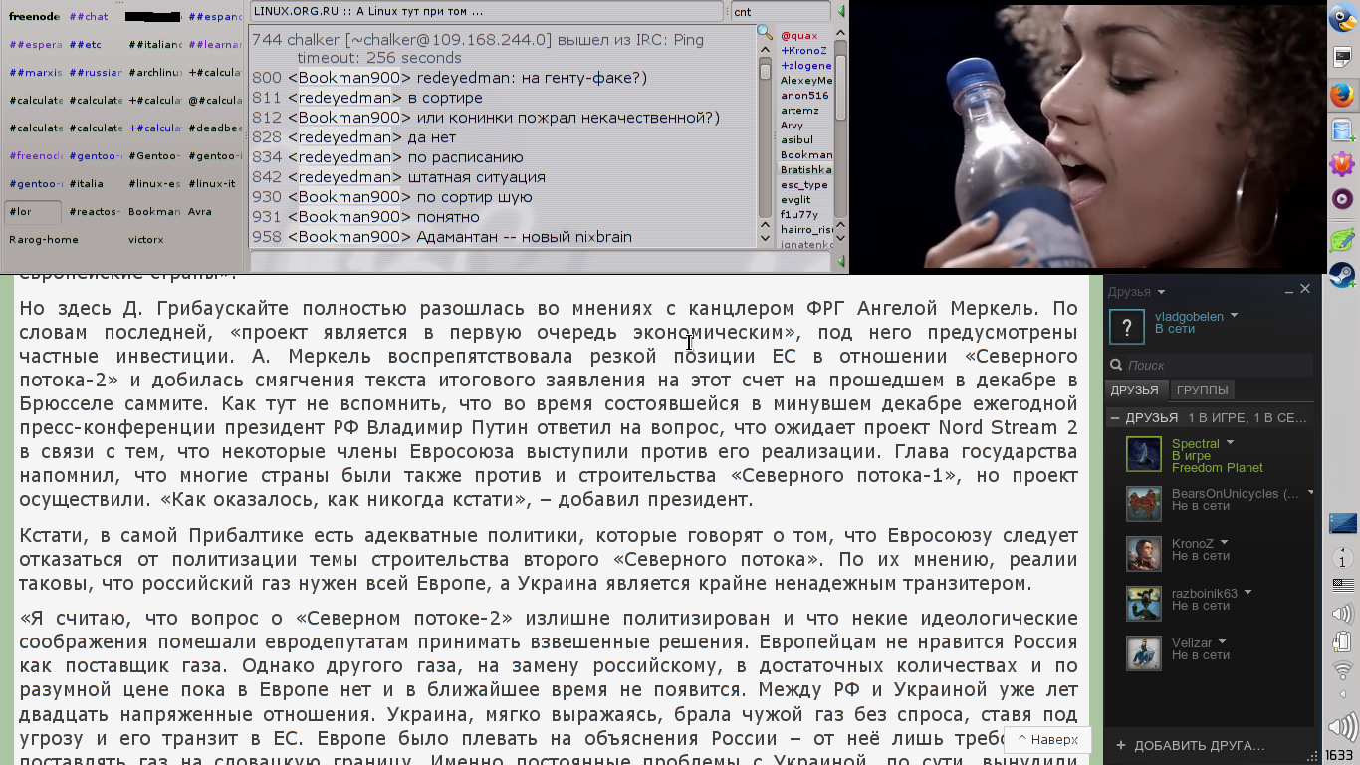Click the video playing at top right
This screenshot has height=765, width=1360.
(x=1085, y=135)
